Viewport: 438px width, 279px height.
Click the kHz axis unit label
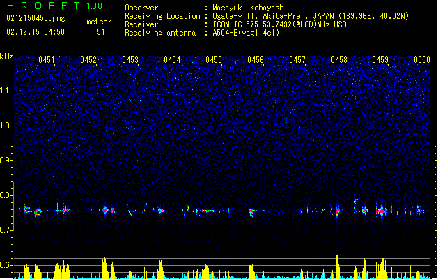point(6,56)
